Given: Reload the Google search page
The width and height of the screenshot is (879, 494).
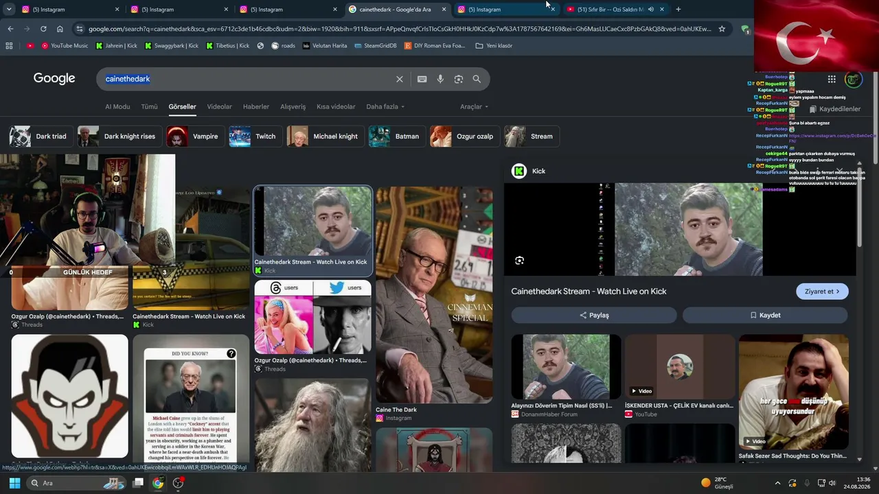Looking at the screenshot, I should pyautogui.click(x=43, y=29).
